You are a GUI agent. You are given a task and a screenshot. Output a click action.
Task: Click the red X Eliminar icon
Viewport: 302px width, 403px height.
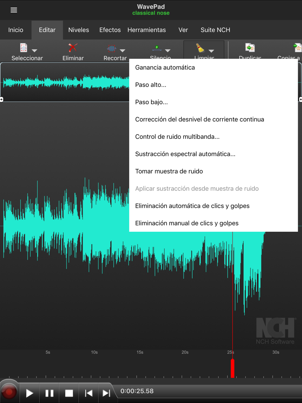point(72,47)
